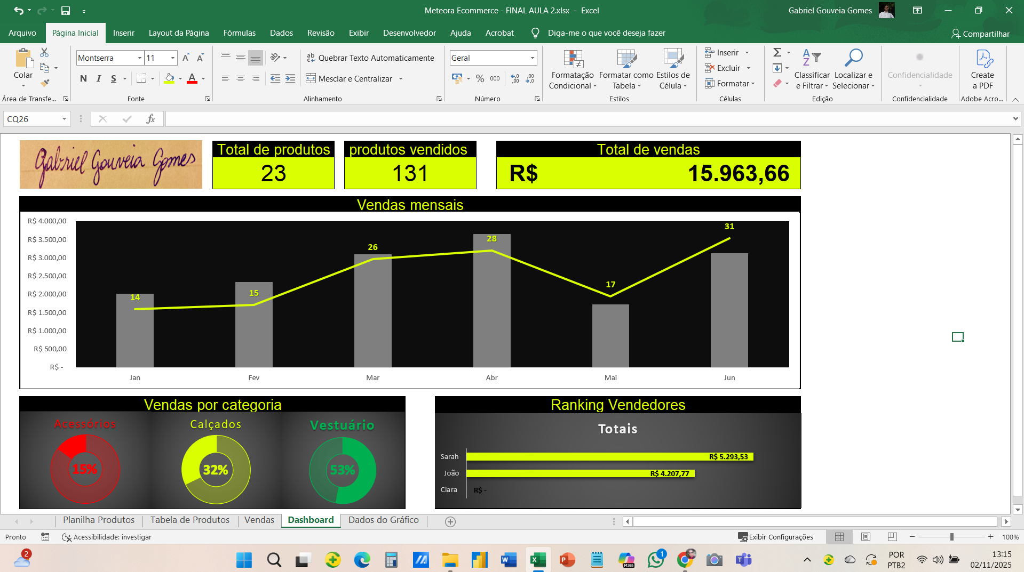The width and height of the screenshot is (1024, 572).
Task: Click the AutoSum sigma icon
Action: 777,52
